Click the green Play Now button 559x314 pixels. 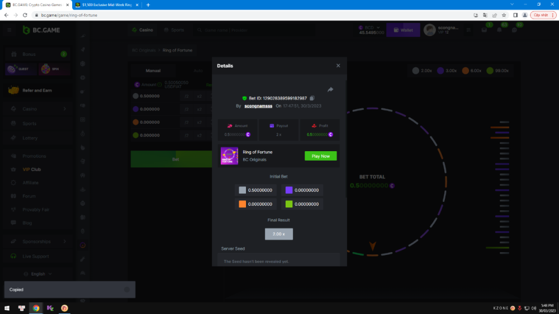320,156
